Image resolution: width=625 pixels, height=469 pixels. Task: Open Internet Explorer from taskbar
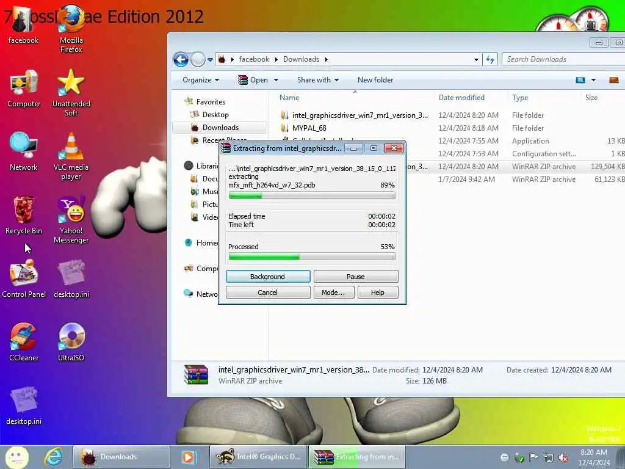(53, 457)
